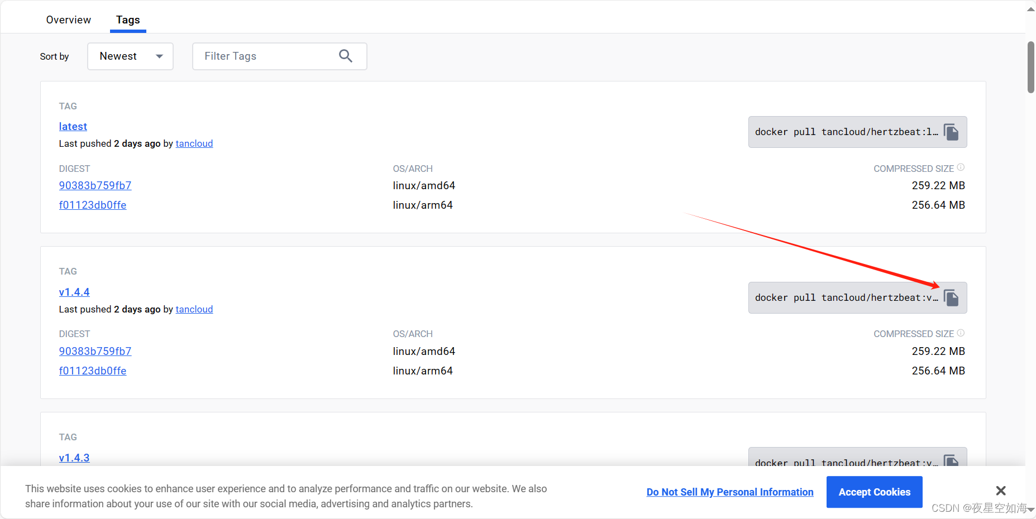
Task: Dismiss the cookie banner with the X
Action: tap(1000, 491)
